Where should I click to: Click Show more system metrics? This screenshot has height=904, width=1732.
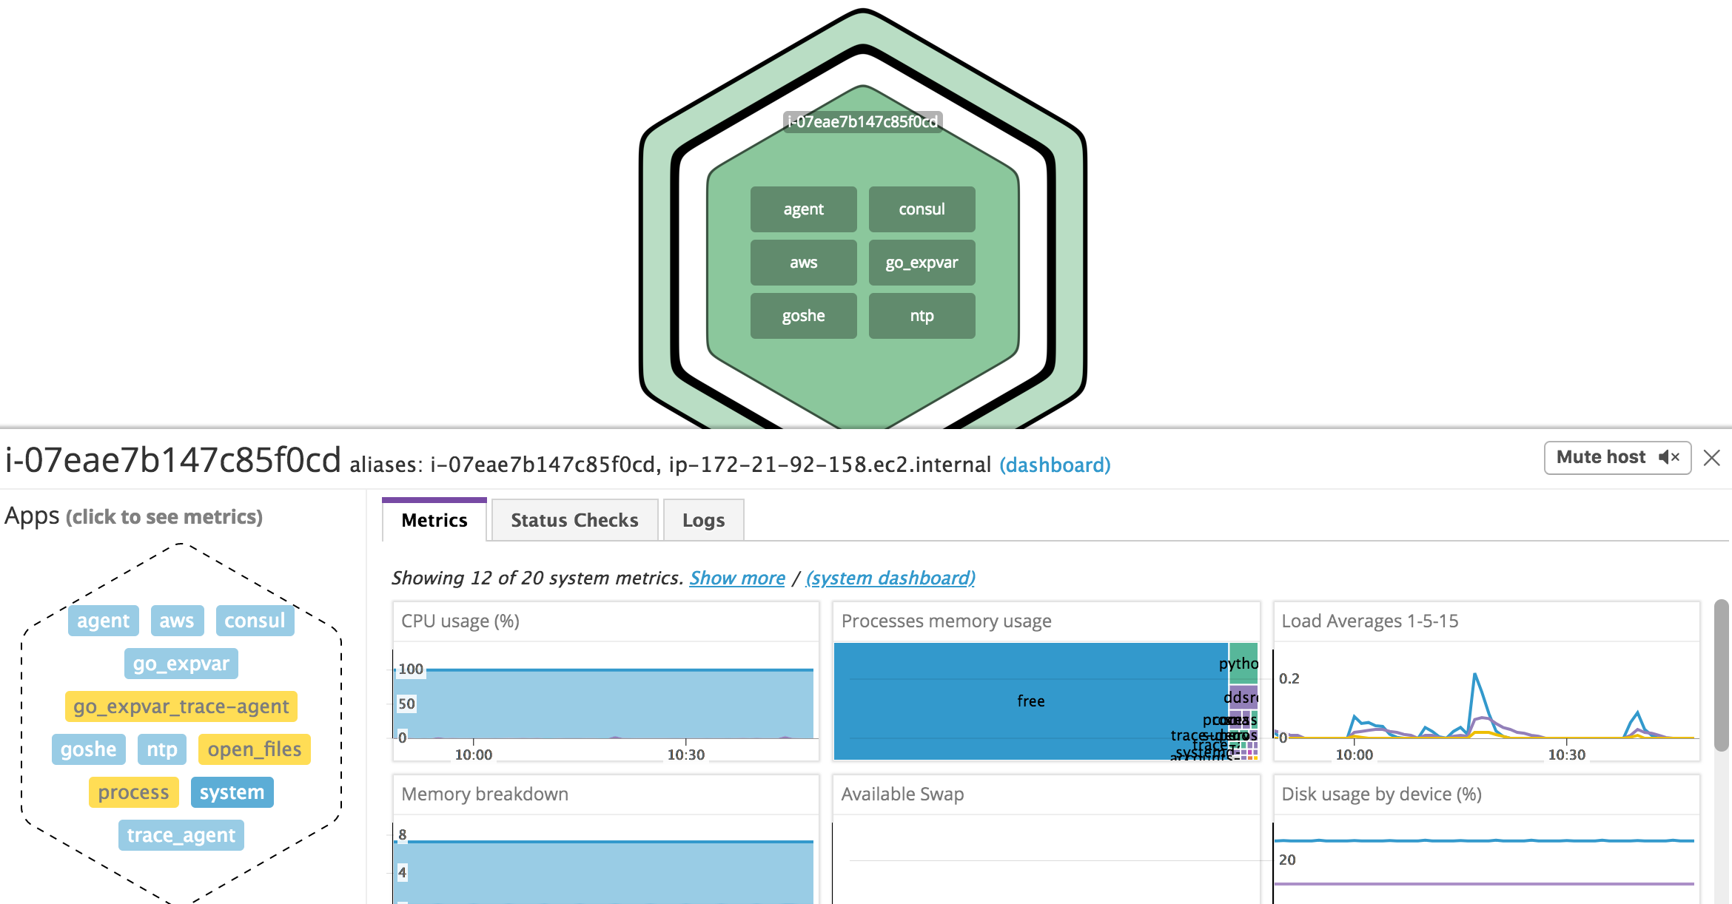coord(737,578)
